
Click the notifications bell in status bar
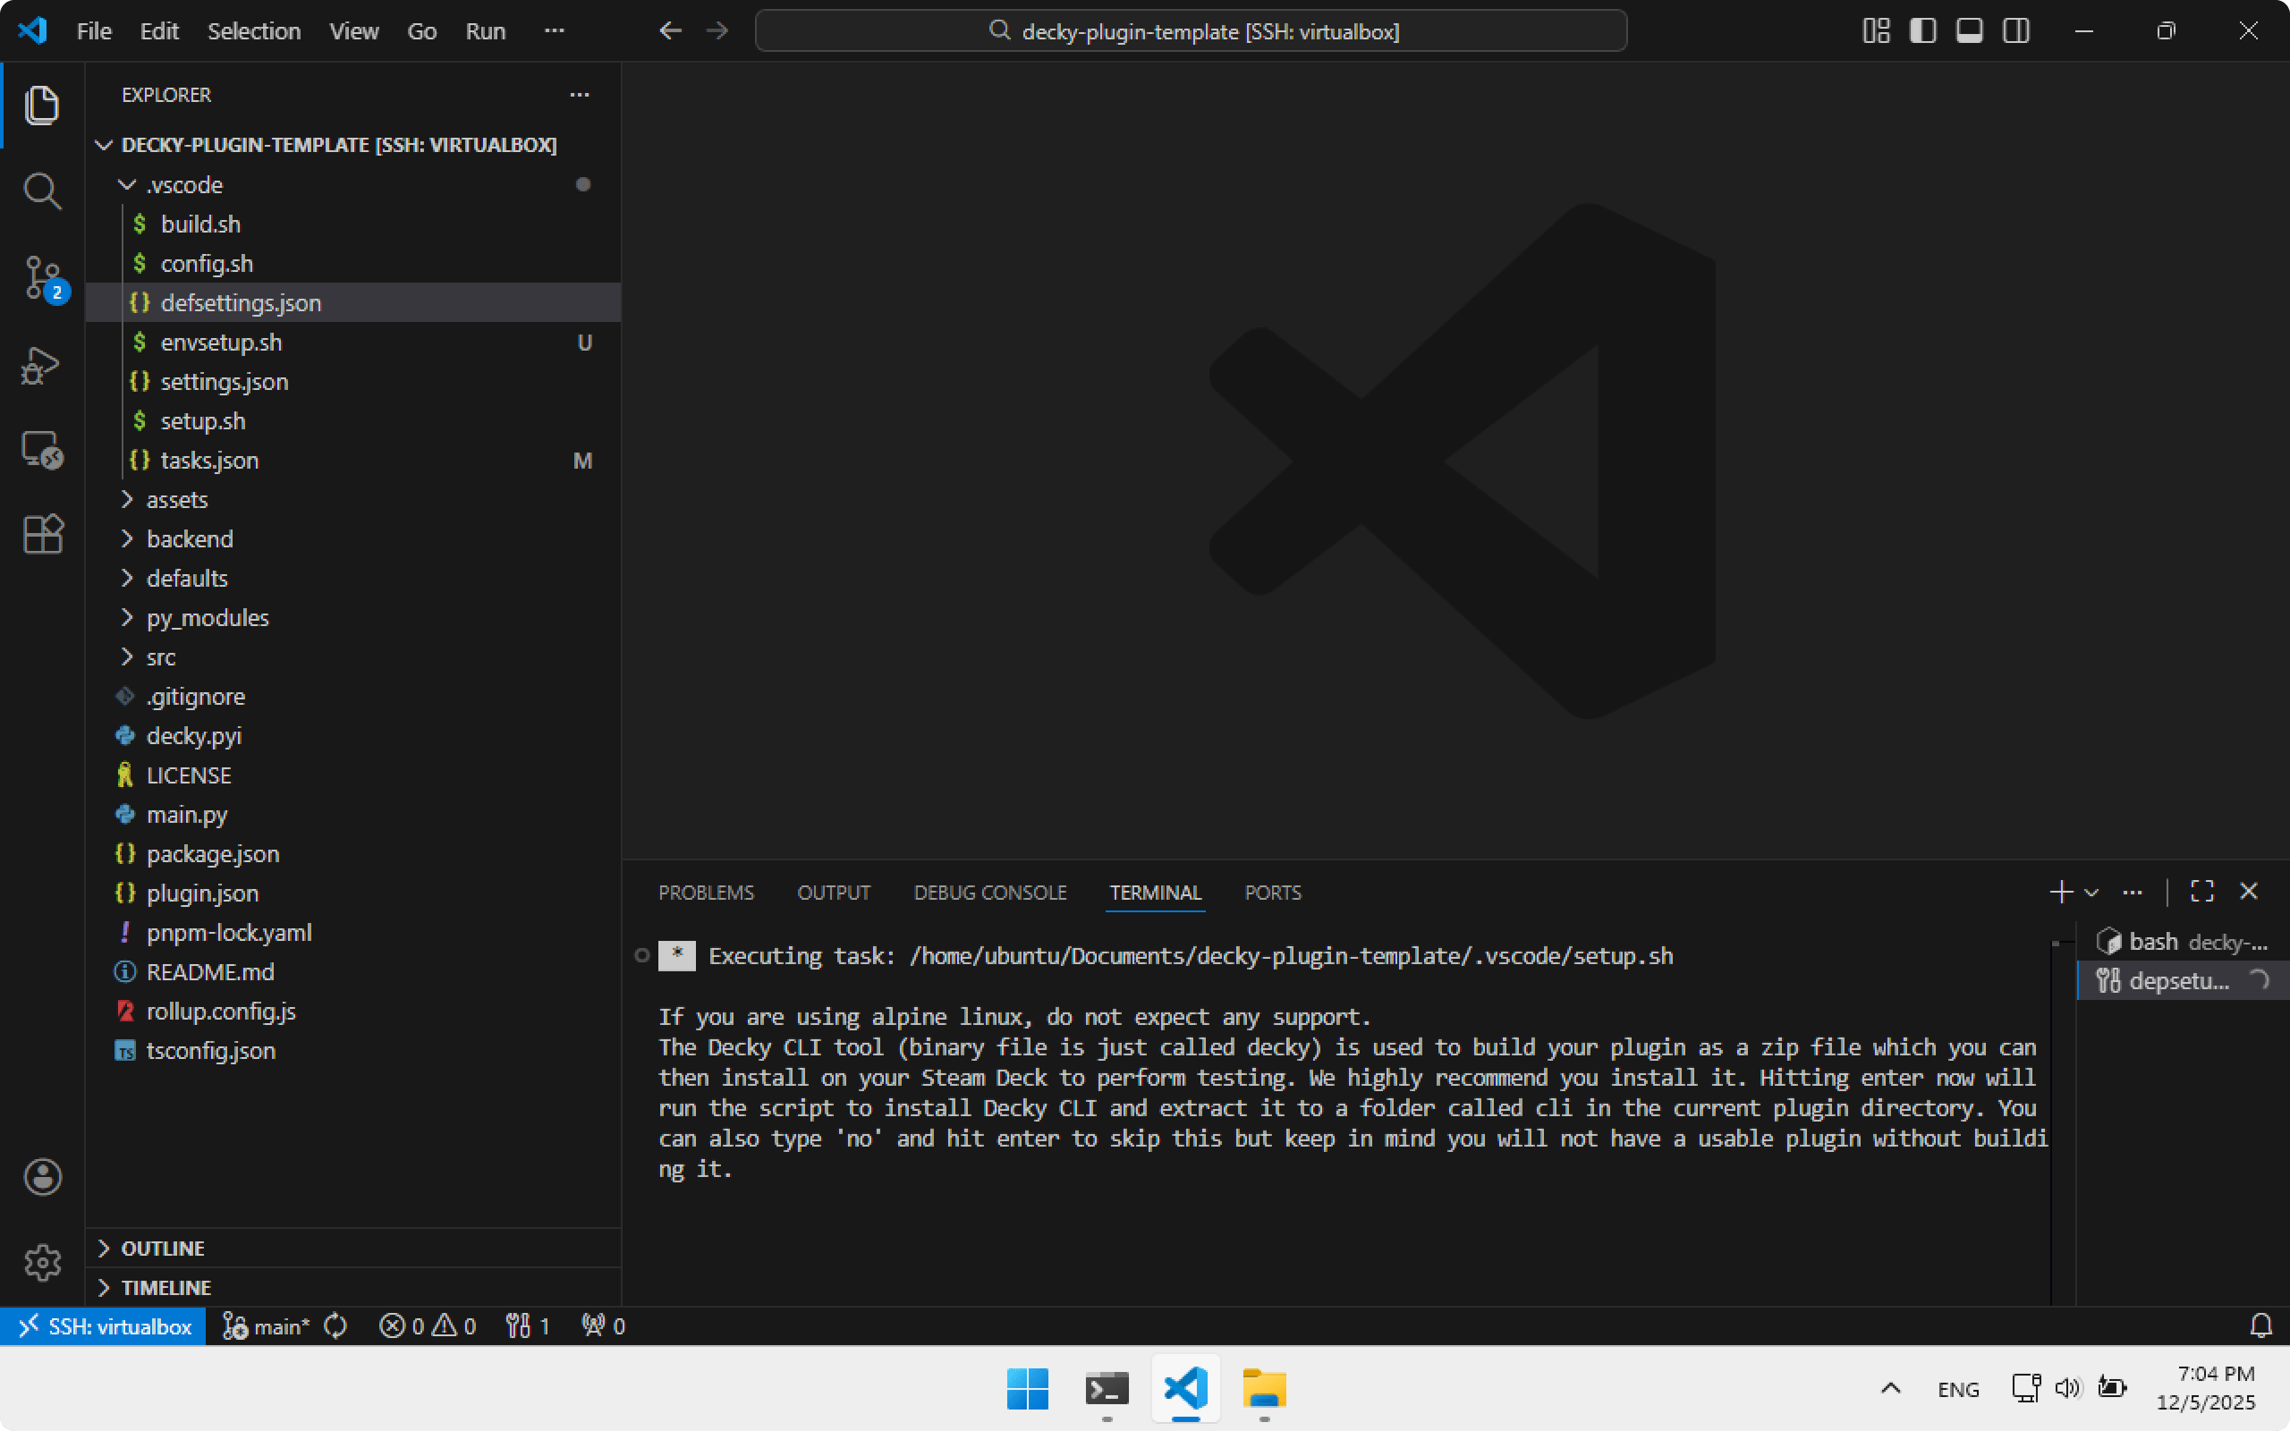(2260, 1326)
